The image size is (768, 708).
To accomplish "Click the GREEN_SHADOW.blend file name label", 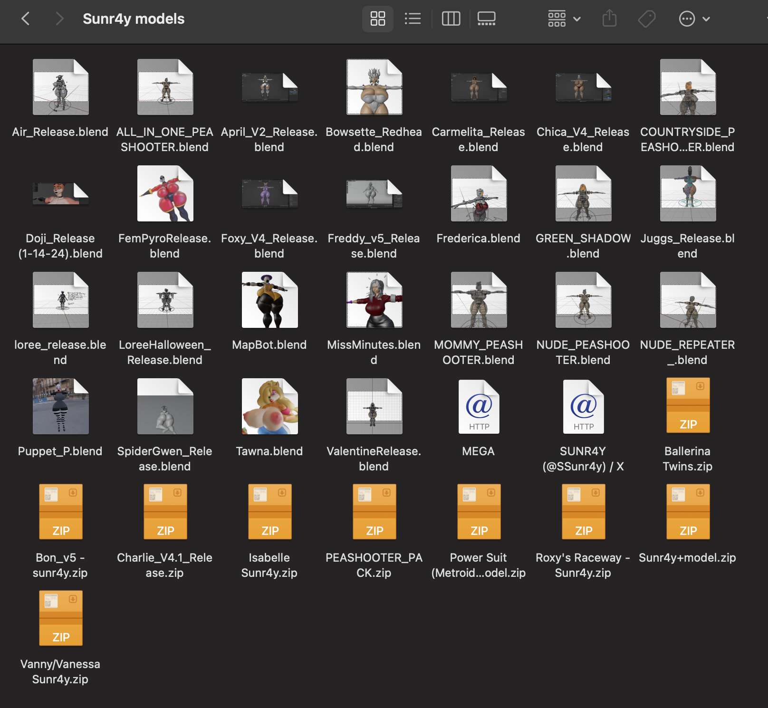I will pyautogui.click(x=583, y=246).
